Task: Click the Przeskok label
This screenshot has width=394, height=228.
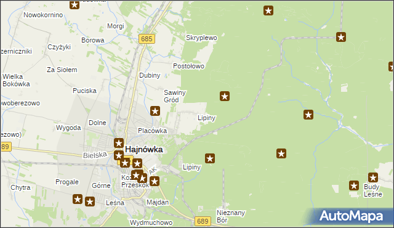Action: (135, 185)
